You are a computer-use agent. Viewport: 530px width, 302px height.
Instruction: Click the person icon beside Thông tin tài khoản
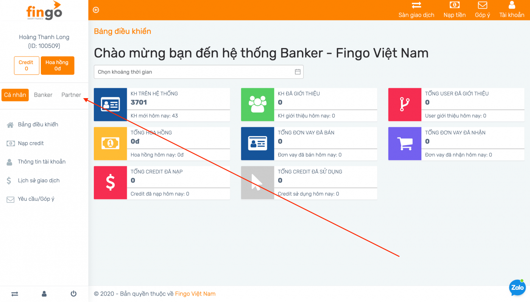coord(9,162)
